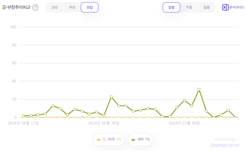This screenshot has height=151, width=246.
Task: Choose the 월별 monthly view toggle
Action: click(x=206, y=7)
